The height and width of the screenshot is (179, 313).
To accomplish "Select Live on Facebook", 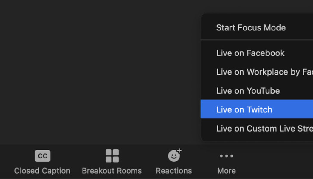I will pyautogui.click(x=250, y=53).
